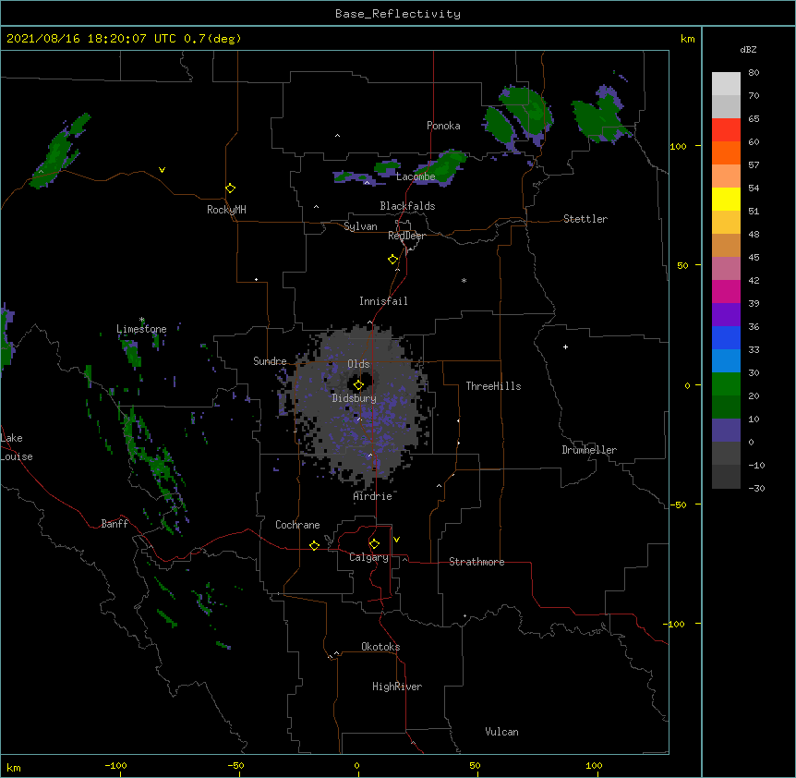The height and width of the screenshot is (778, 796).
Task: Click the ThreeHills city label
Action: click(493, 386)
